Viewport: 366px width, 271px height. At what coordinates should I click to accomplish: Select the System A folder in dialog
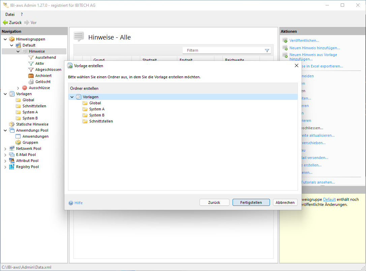(97, 109)
